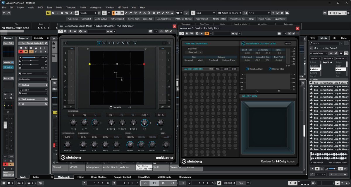The width and height of the screenshot is (351, 187).
Task: Select the BED filter in Audio Objects
Action: tap(226, 69)
